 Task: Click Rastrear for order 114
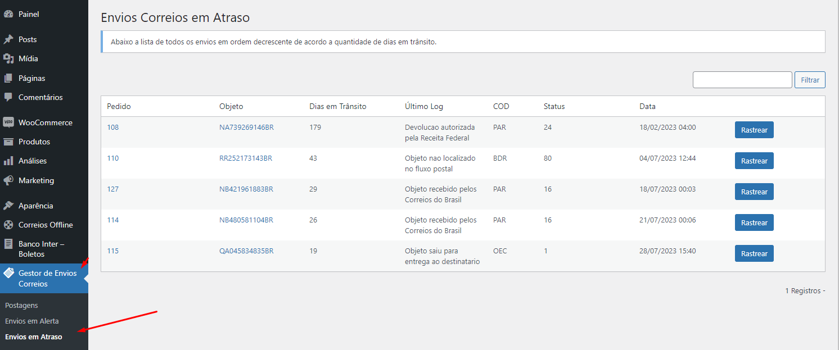point(754,222)
